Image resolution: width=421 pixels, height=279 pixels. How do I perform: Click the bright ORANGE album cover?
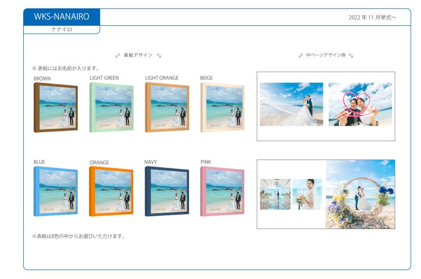coord(112,192)
